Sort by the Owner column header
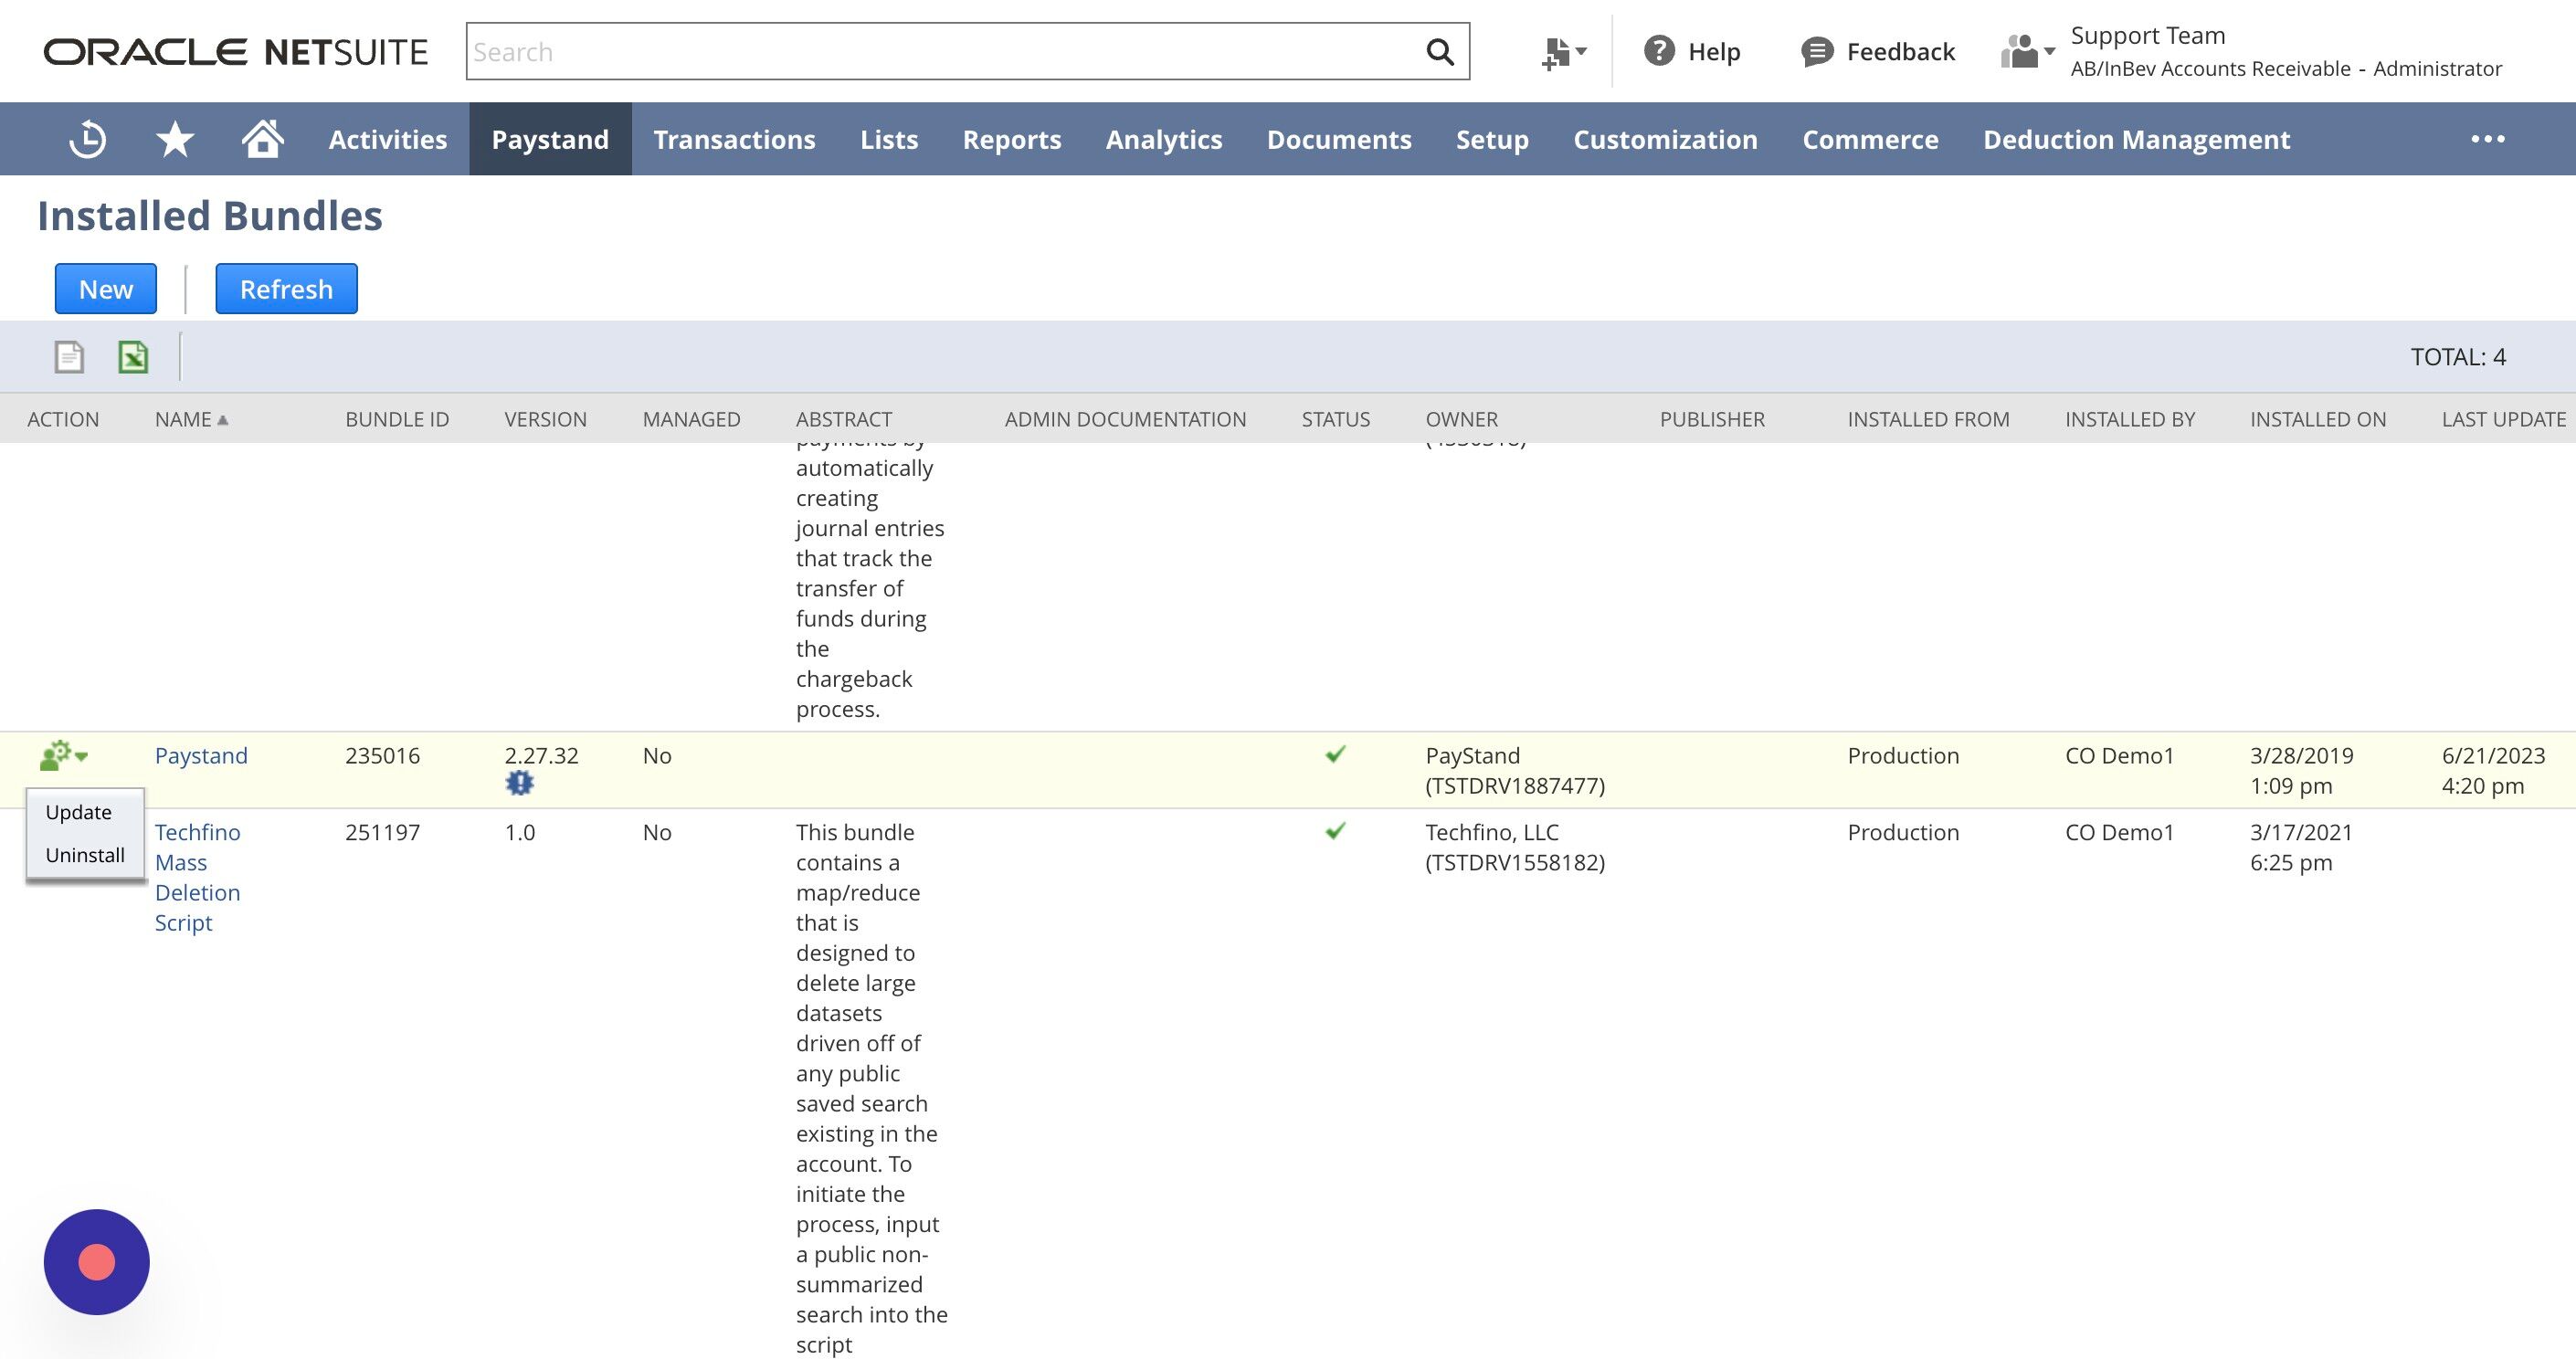 coord(1461,419)
